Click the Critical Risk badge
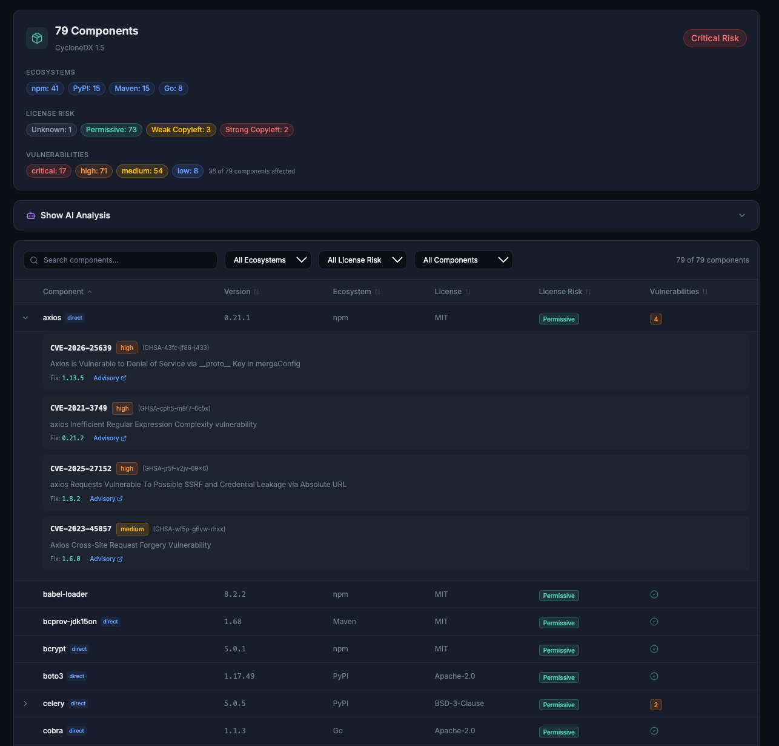The height and width of the screenshot is (746, 779). tap(715, 38)
